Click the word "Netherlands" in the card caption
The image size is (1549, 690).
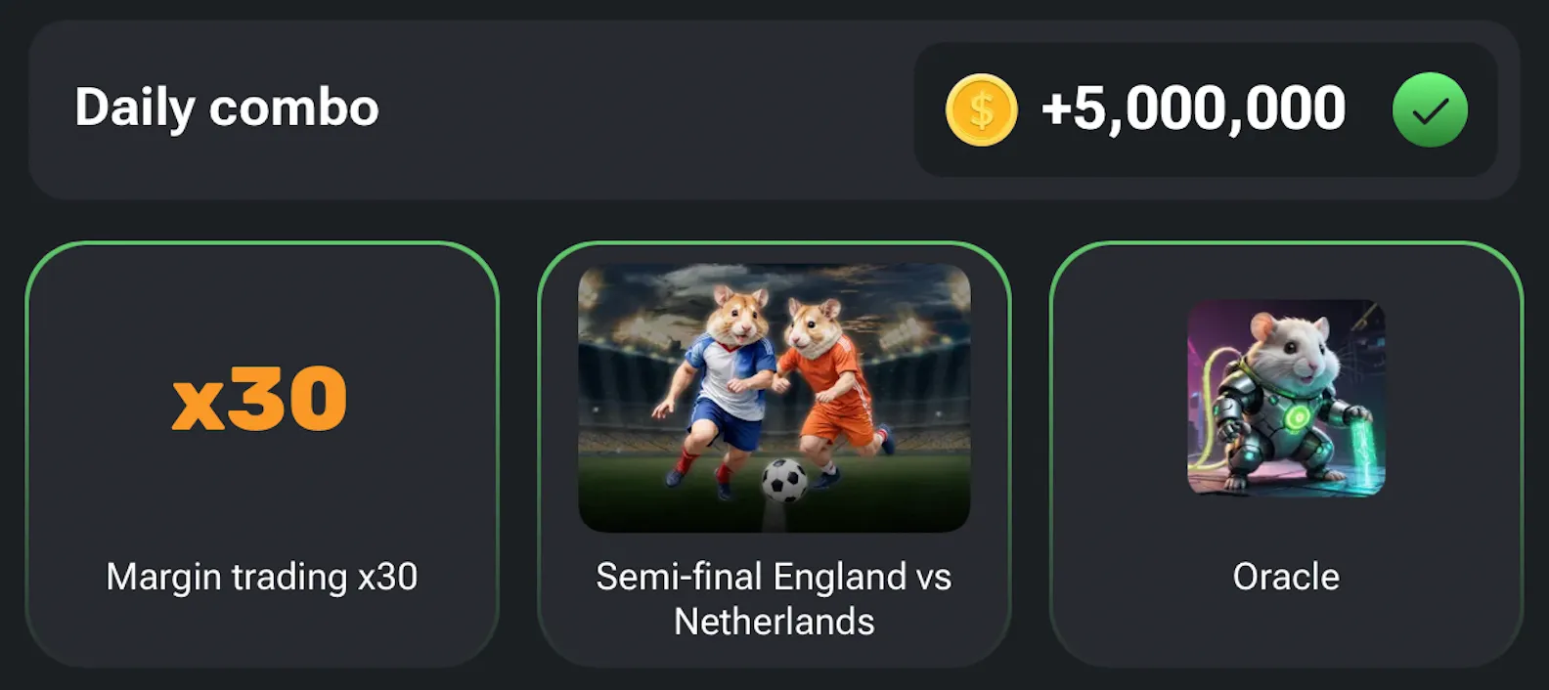774,622
